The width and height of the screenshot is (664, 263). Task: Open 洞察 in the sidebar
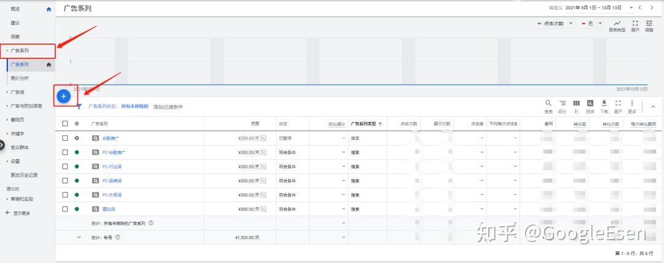[15, 37]
